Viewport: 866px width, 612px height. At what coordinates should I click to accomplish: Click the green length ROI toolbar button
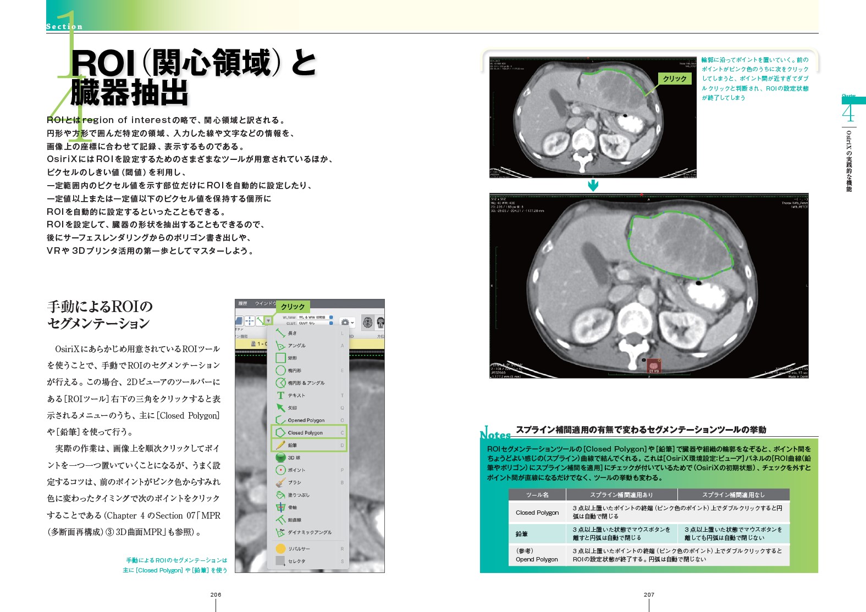tap(260, 321)
